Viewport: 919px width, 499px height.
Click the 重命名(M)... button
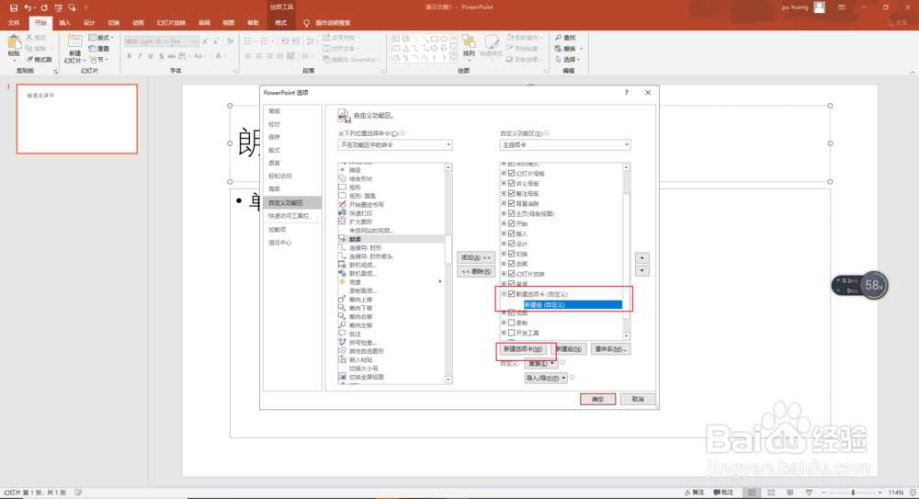pyautogui.click(x=611, y=349)
